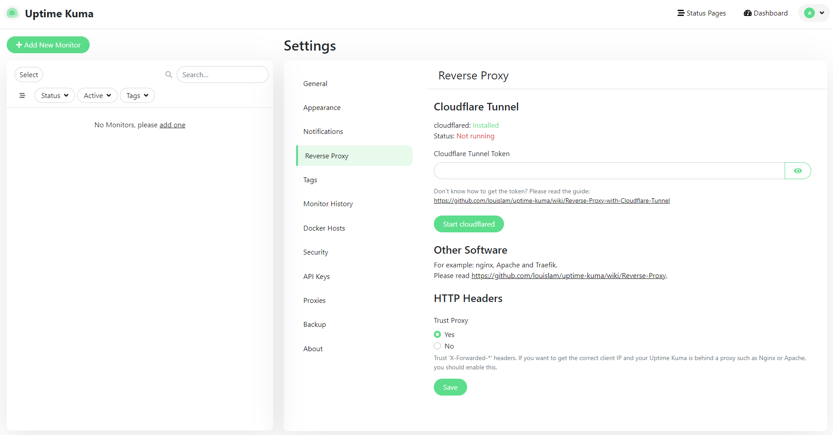The image size is (833, 435).
Task: Click the 'Other Software' heading
Action: click(x=470, y=250)
